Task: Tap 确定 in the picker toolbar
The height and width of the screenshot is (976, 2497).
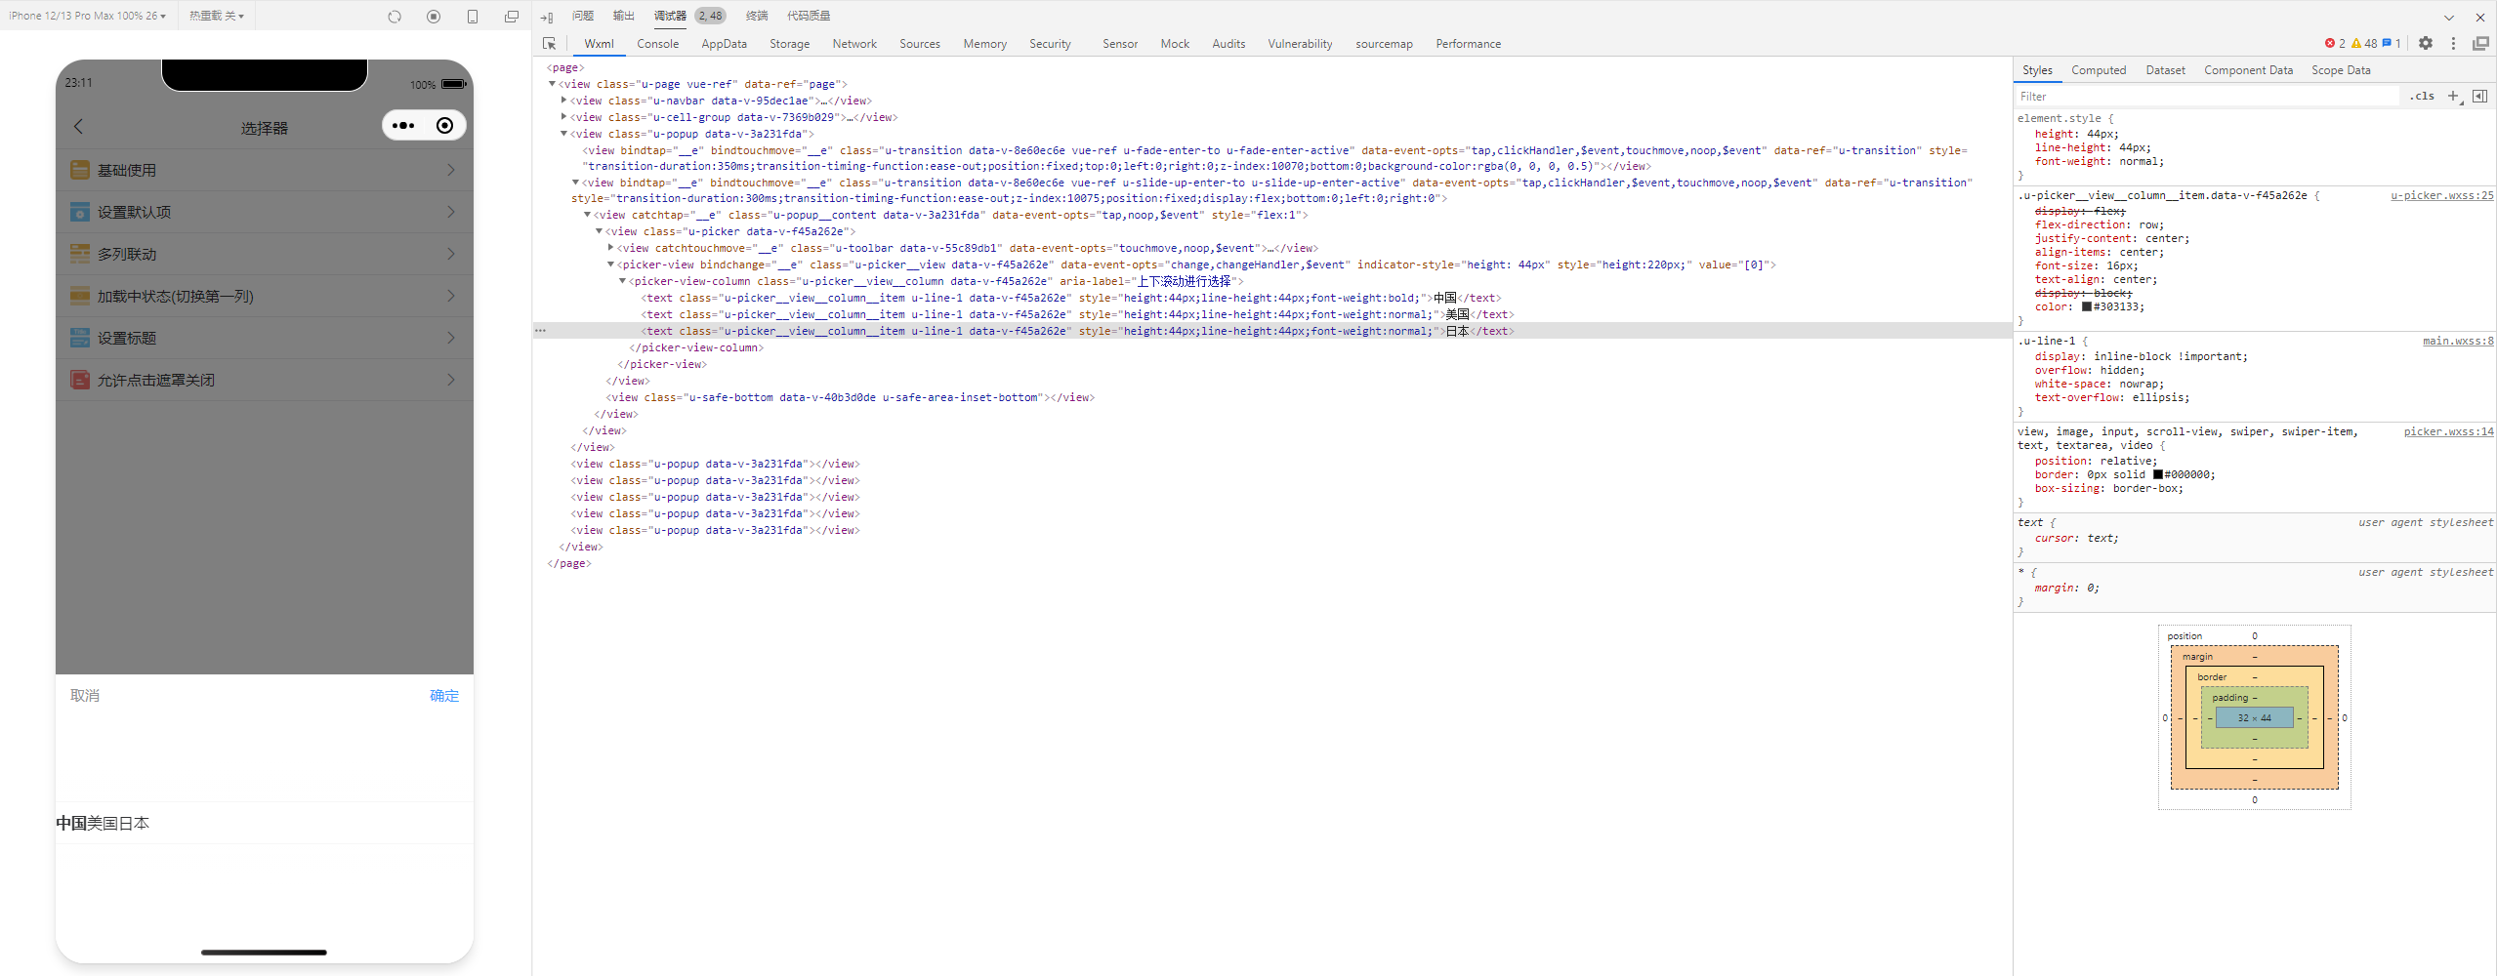Action: pos(444,696)
